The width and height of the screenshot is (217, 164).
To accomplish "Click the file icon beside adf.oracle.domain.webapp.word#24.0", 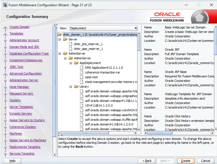I will tap(82, 110).
